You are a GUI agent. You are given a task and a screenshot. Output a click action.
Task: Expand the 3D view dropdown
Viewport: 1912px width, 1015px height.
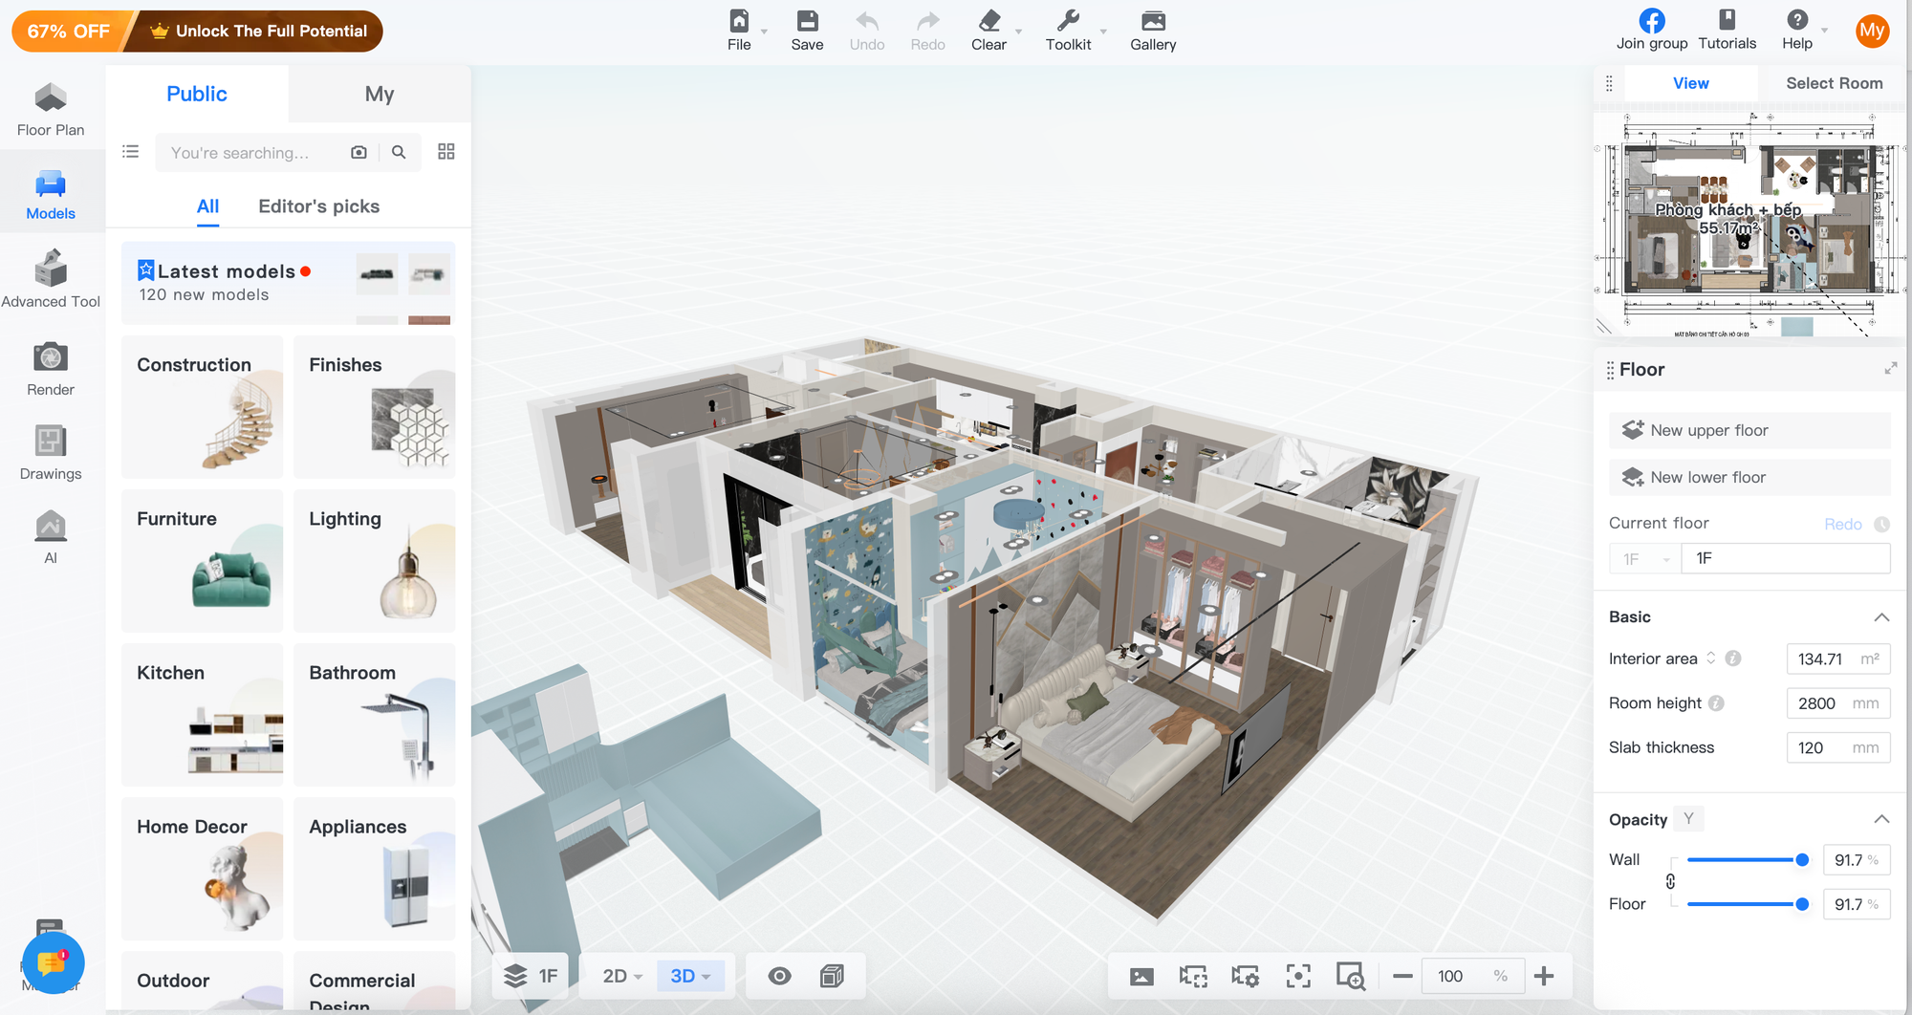coord(690,976)
